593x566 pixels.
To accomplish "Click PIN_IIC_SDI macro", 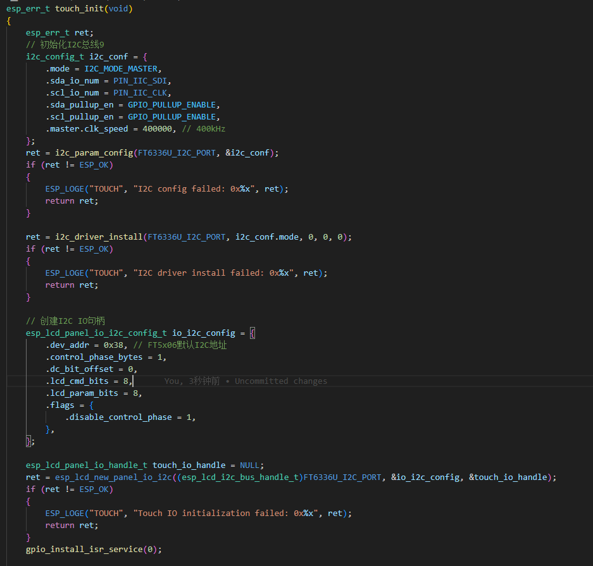I will [x=140, y=81].
